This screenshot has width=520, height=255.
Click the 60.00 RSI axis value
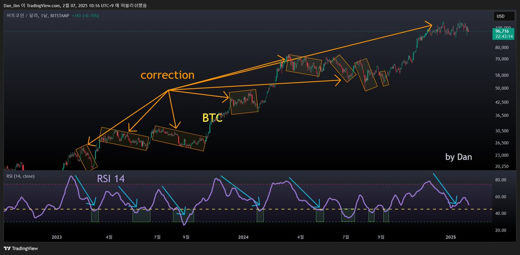[x=501, y=197]
